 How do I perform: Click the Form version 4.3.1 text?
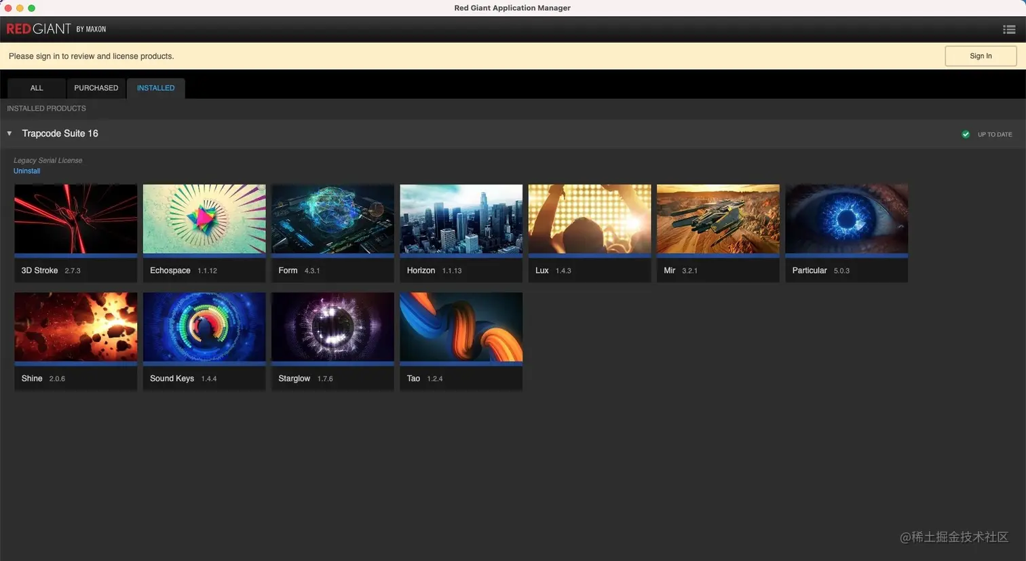pyautogui.click(x=312, y=271)
